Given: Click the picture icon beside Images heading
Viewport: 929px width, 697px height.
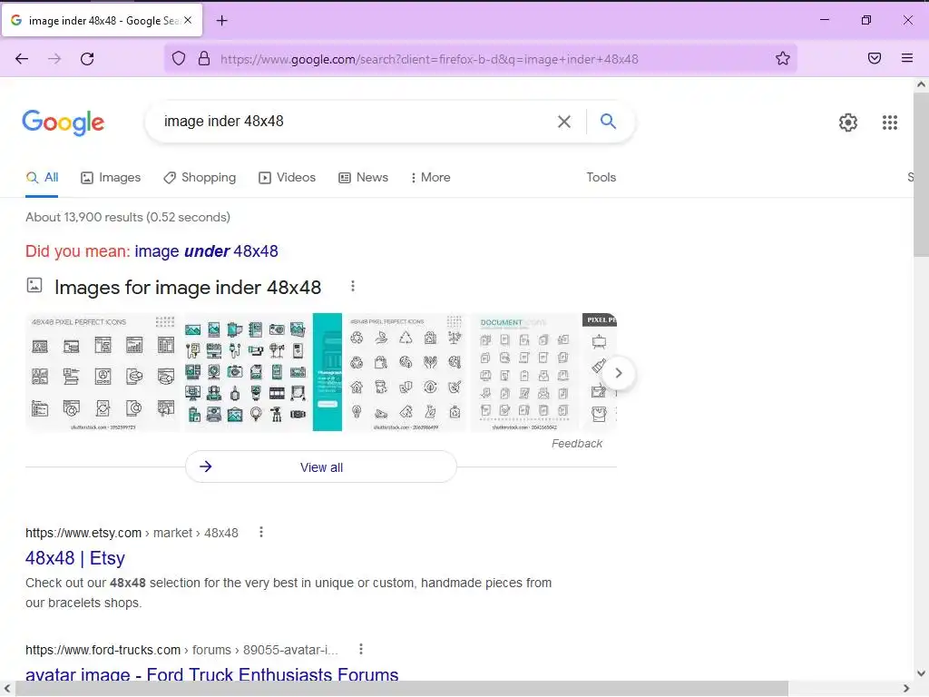Looking at the screenshot, I should coord(34,285).
